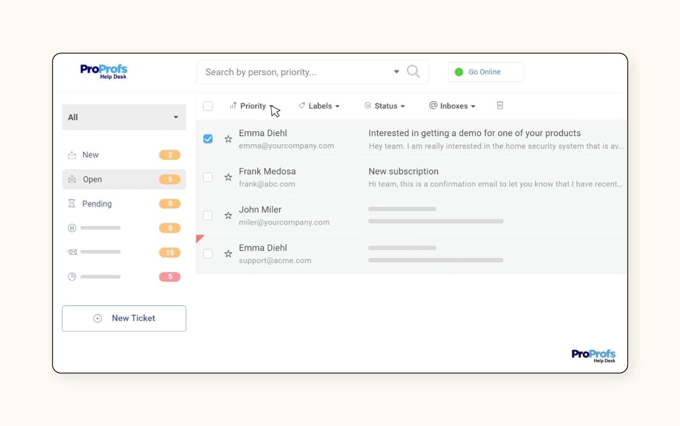This screenshot has height=426, width=680.
Task: Click the Pending hourglass icon
Action: tap(72, 204)
